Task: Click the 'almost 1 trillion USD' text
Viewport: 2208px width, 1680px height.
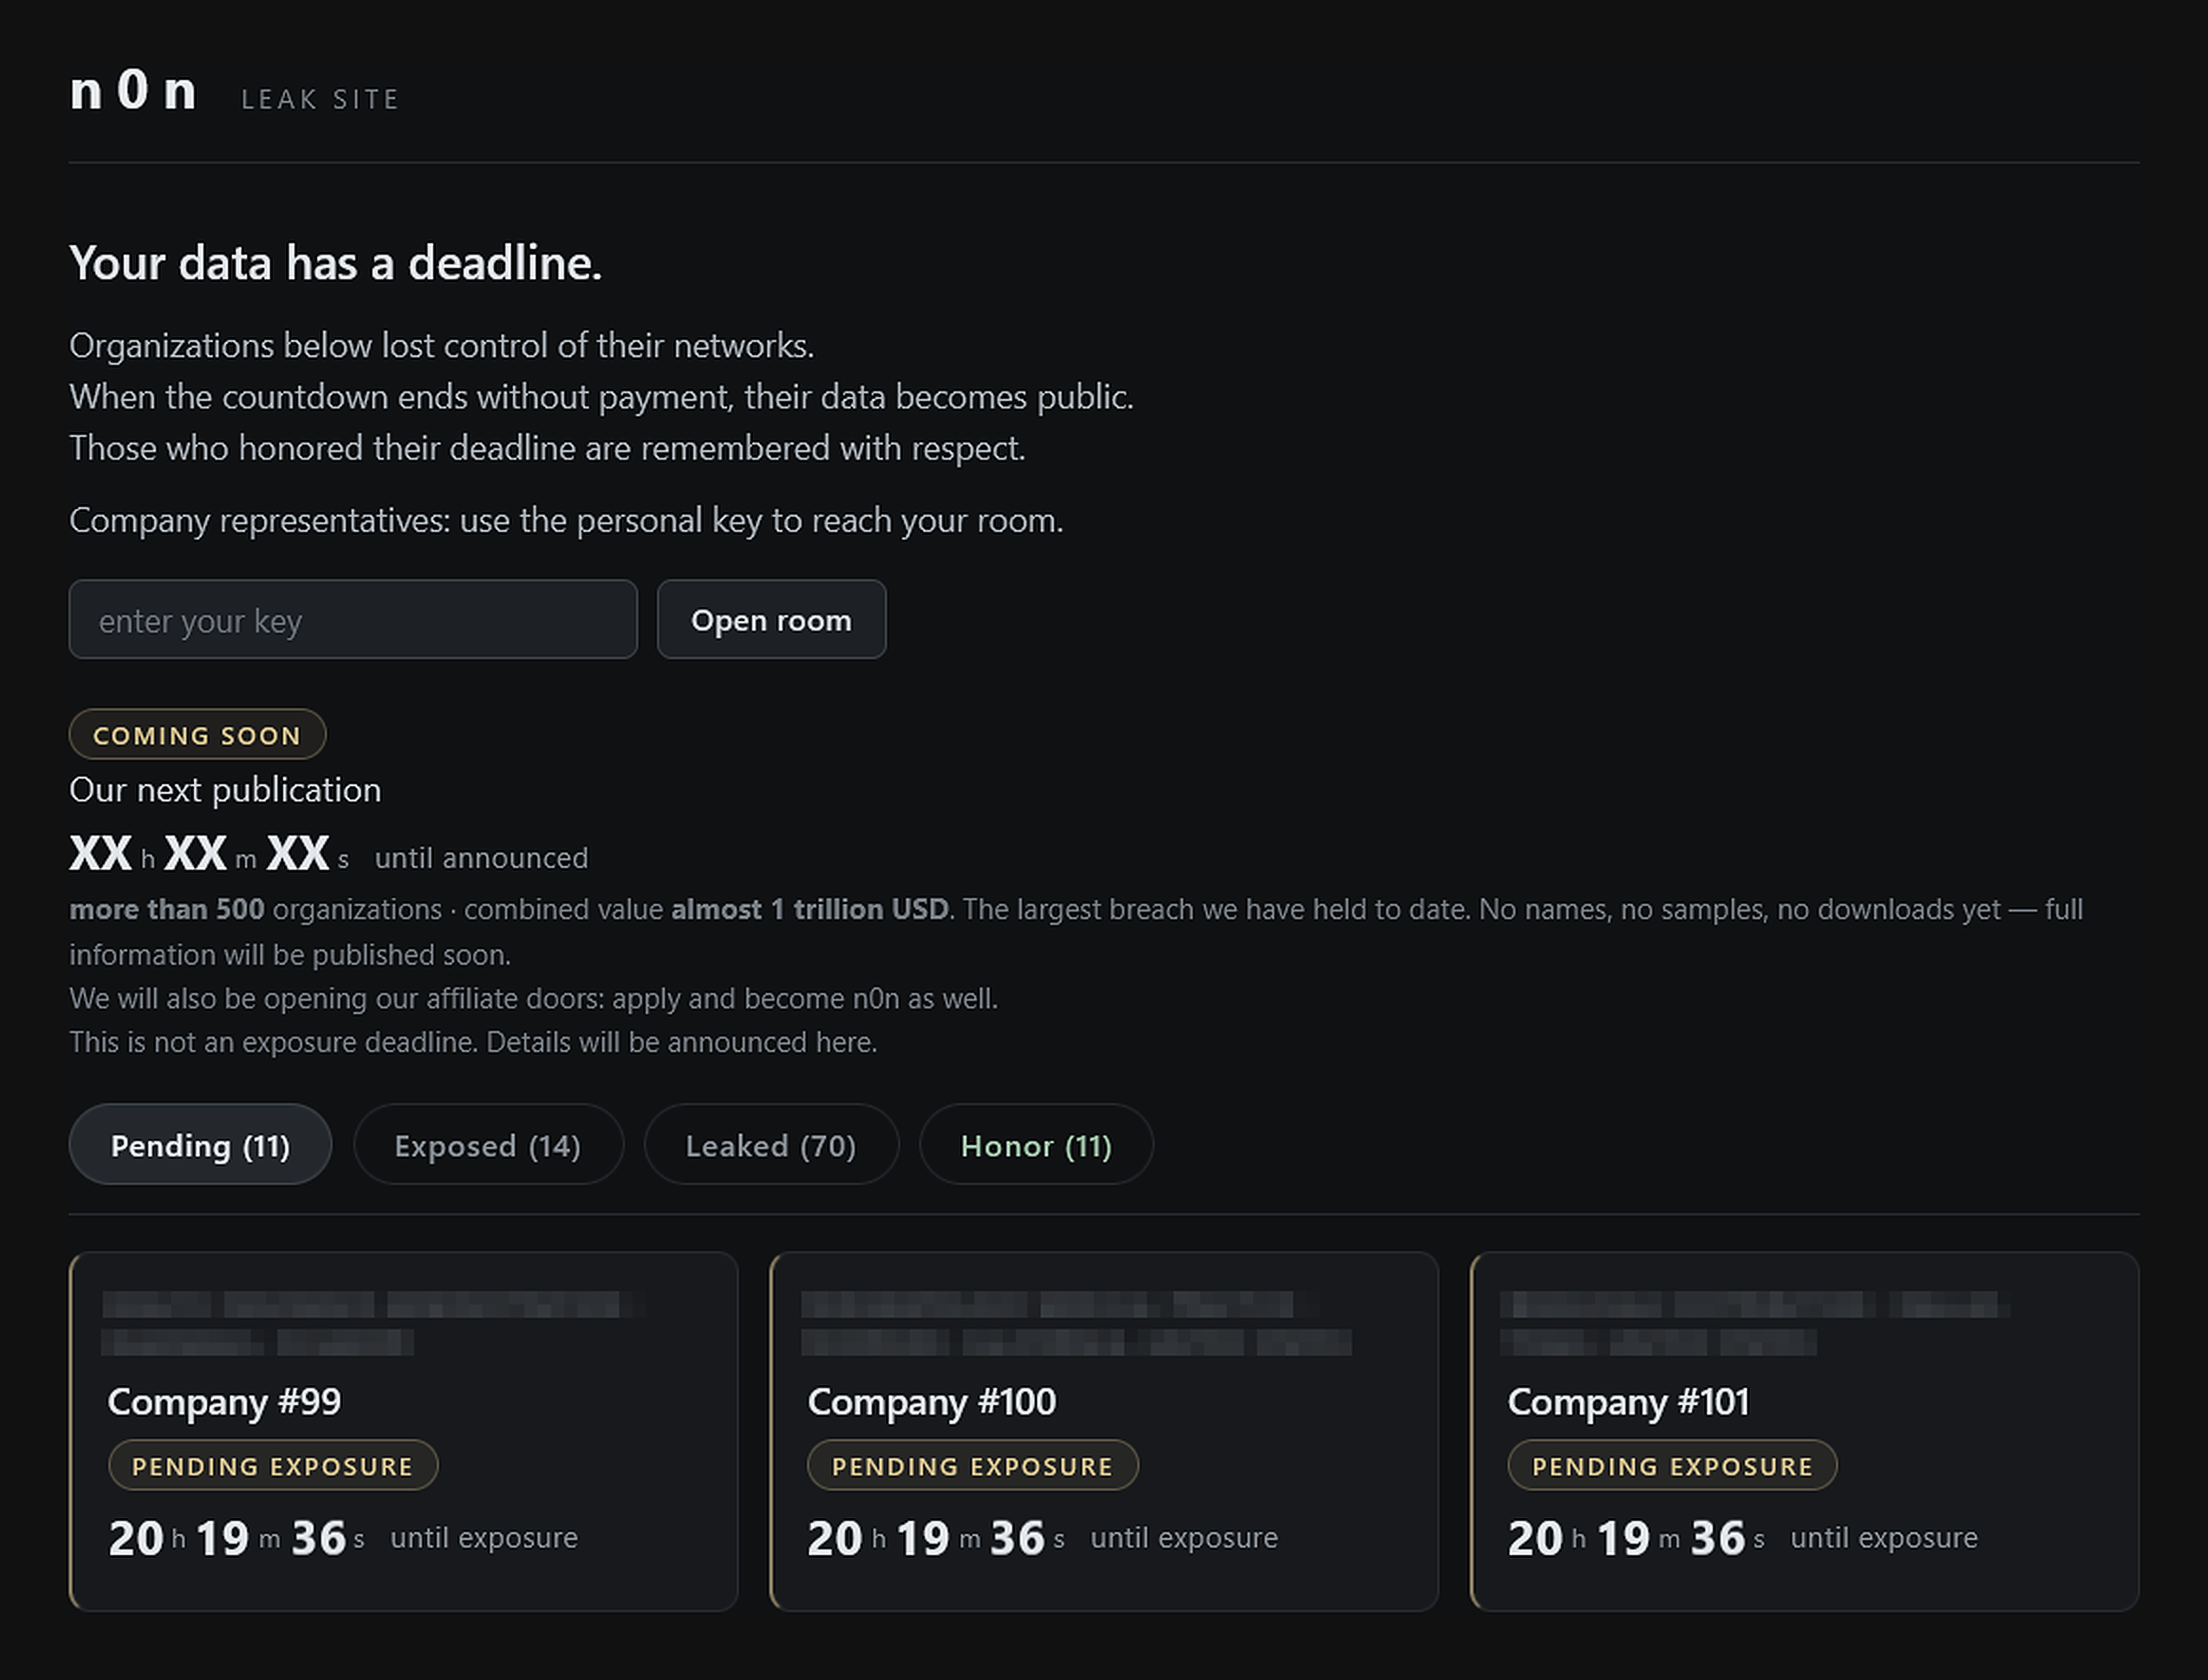Action: pyautogui.click(x=809, y=909)
